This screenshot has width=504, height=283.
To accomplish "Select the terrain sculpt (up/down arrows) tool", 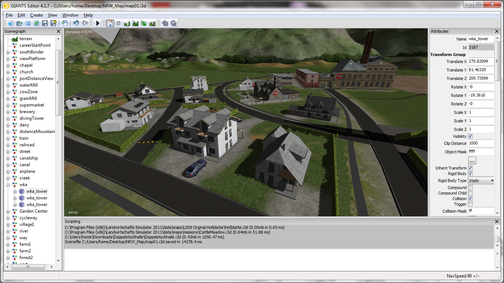I will pos(127,23).
